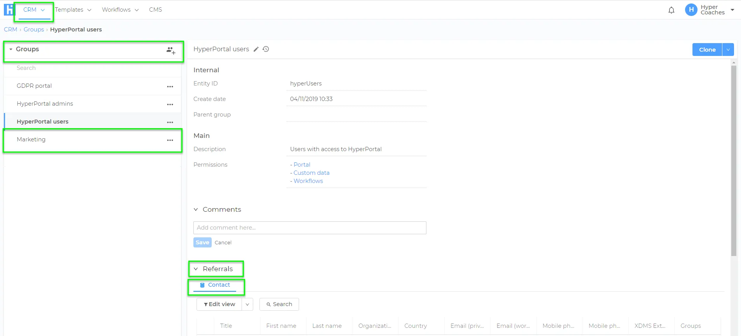Open the notifications bell
741x336 pixels.
tap(671, 10)
